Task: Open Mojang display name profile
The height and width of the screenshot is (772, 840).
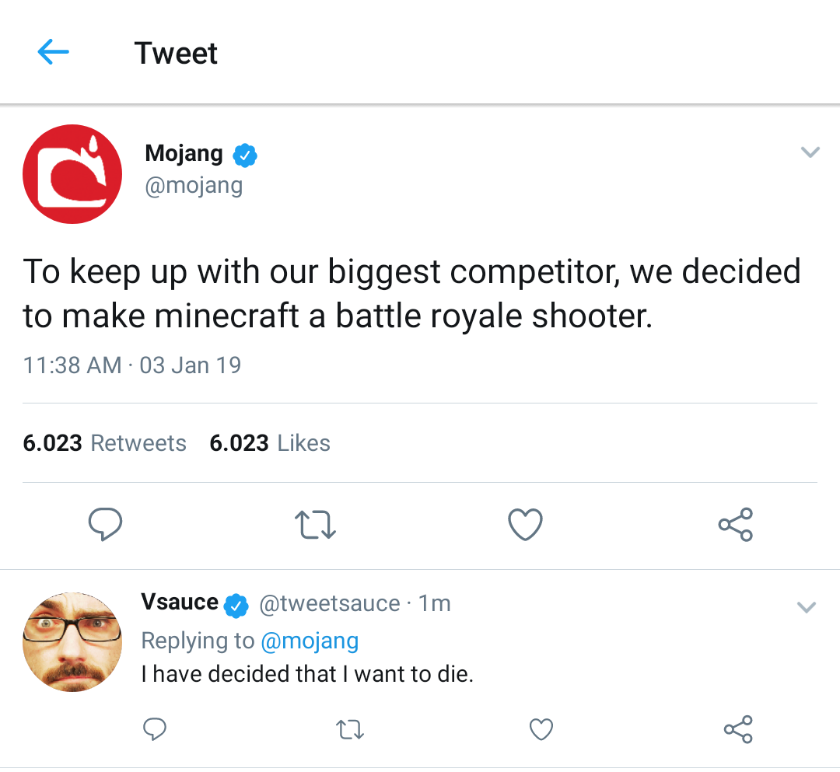Action: 184,153
